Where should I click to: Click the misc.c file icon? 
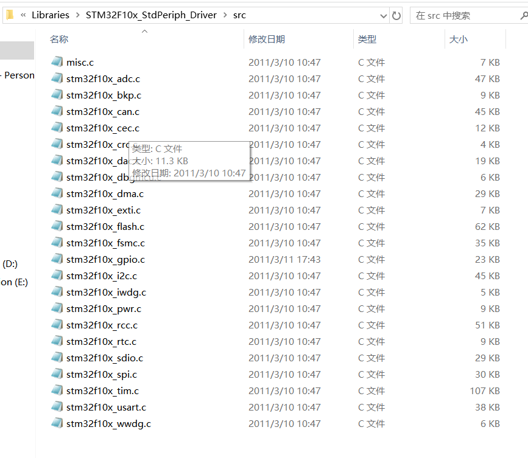tap(57, 62)
